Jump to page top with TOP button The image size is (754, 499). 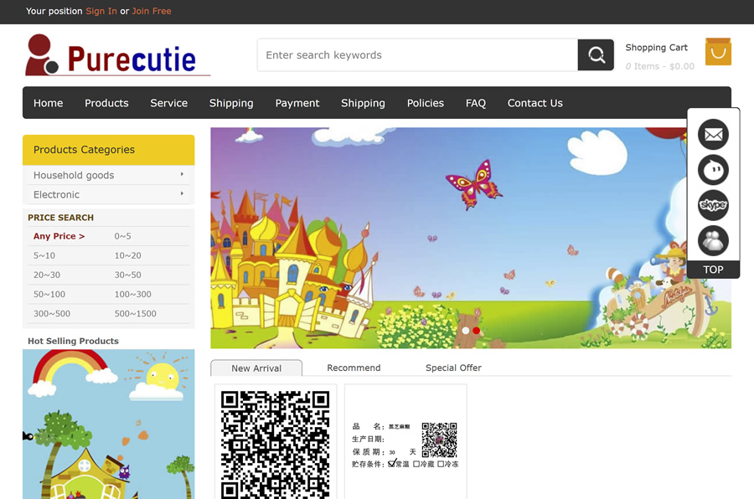tap(713, 270)
